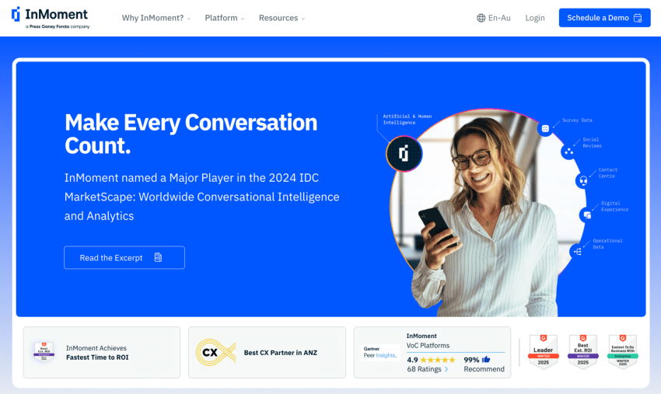Open the Best CX Partner in ANZ card
Image resolution: width=661 pixels, height=394 pixels.
click(x=267, y=352)
